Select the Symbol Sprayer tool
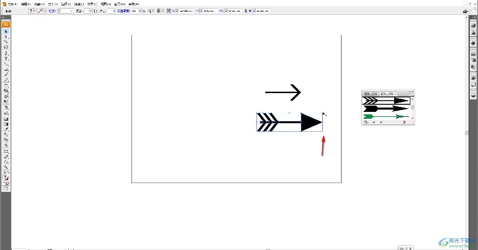The height and width of the screenshot is (250, 478). (6, 107)
